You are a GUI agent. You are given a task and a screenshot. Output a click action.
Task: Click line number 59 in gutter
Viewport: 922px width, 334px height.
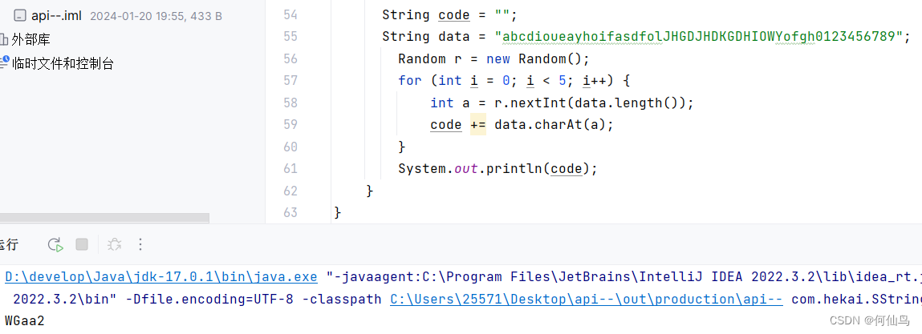[x=290, y=124]
